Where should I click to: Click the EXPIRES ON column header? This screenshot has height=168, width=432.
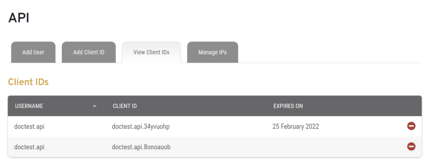tap(288, 106)
